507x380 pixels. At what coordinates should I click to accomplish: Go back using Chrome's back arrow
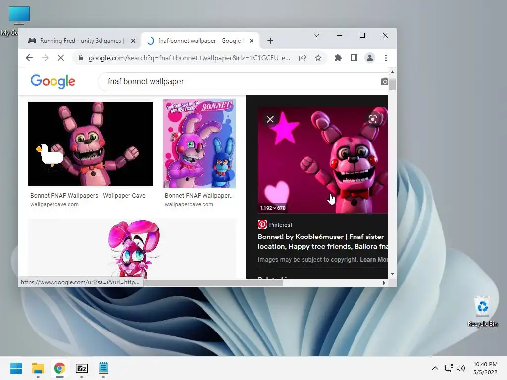(x=29, y=58)
